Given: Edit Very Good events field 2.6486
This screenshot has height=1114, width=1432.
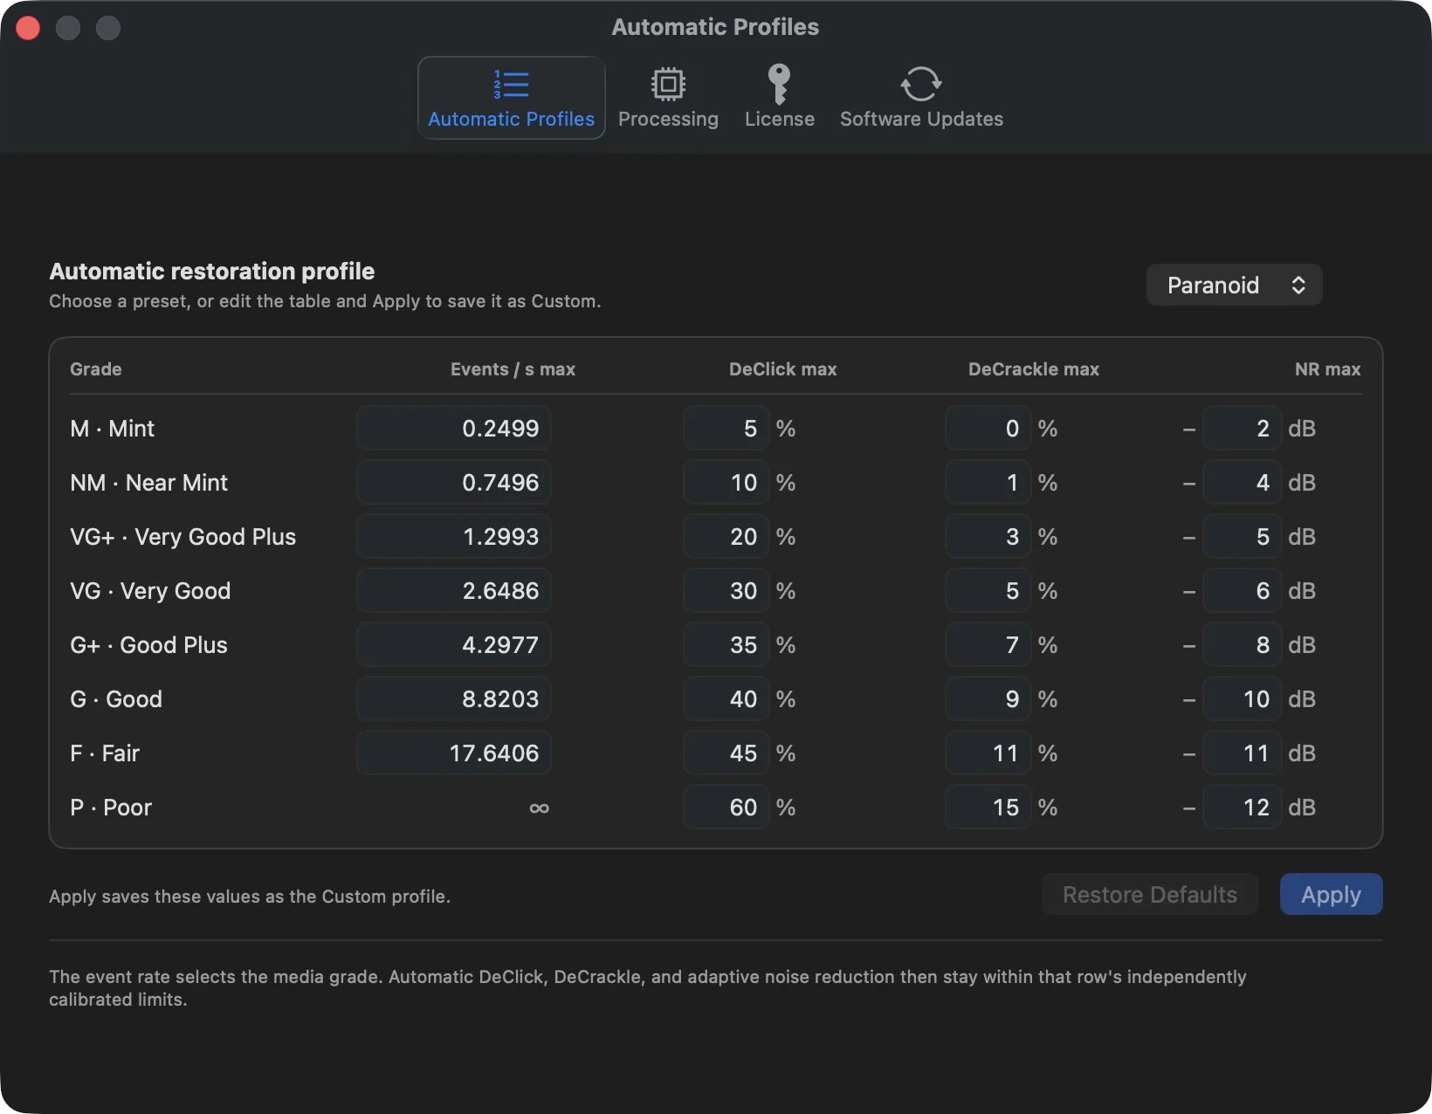Looking at the screenshot, I should pos(454,590).
